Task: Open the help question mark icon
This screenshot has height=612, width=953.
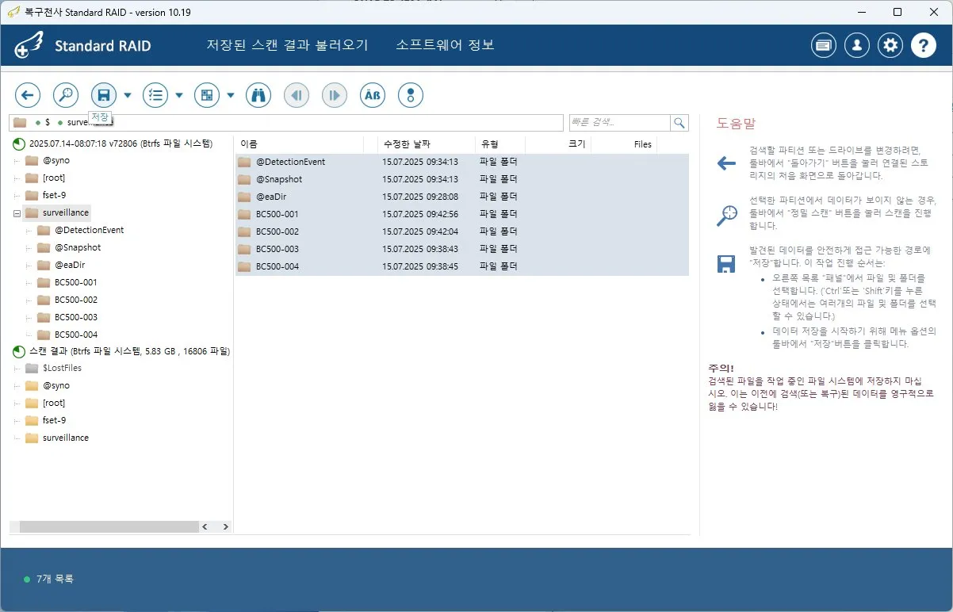Action: [x=924, y=45]
